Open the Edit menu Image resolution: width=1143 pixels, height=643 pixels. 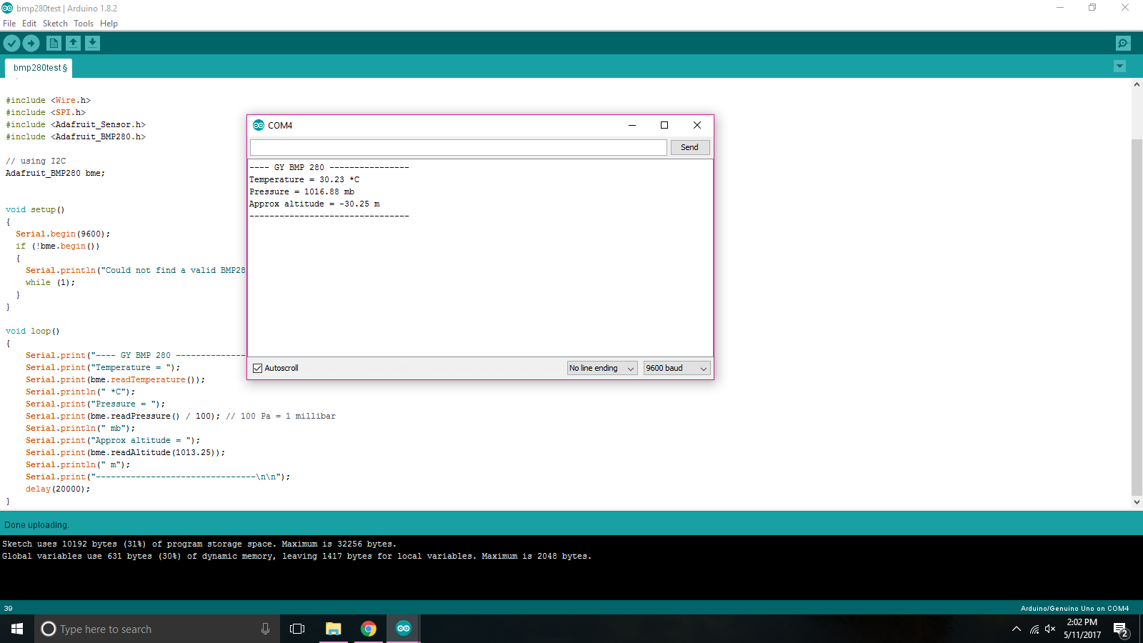(x=29, y=24)
